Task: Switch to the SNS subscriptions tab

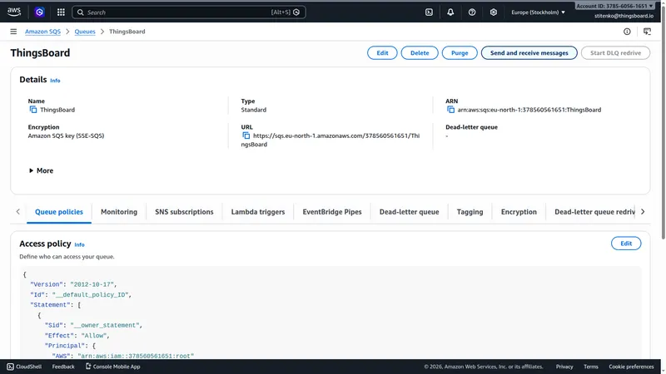Action: [184, 212]
